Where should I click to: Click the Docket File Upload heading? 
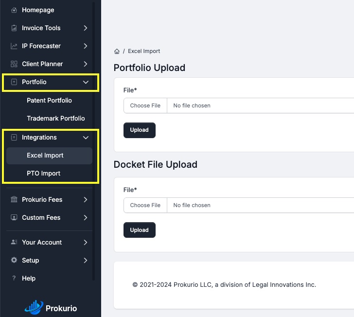click(x=155, y=164)
